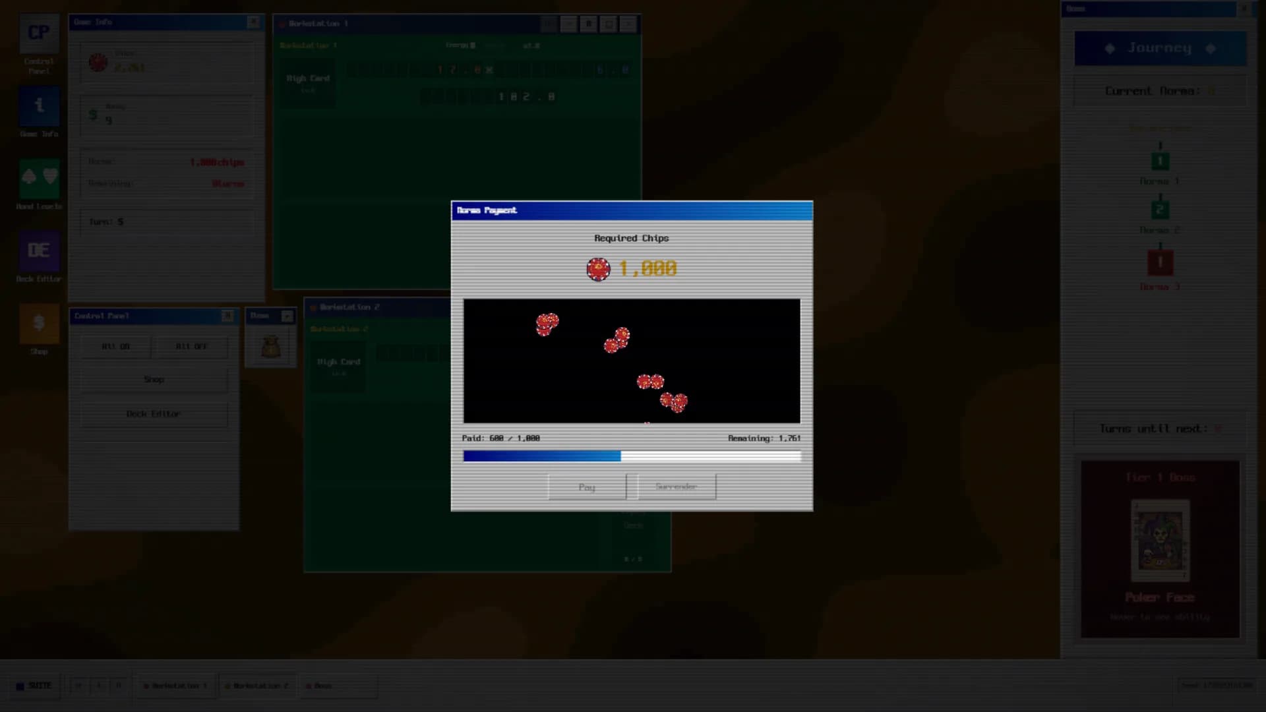
Task: Open the SUITE start button on taskbar
Action: tap(34, 686)
